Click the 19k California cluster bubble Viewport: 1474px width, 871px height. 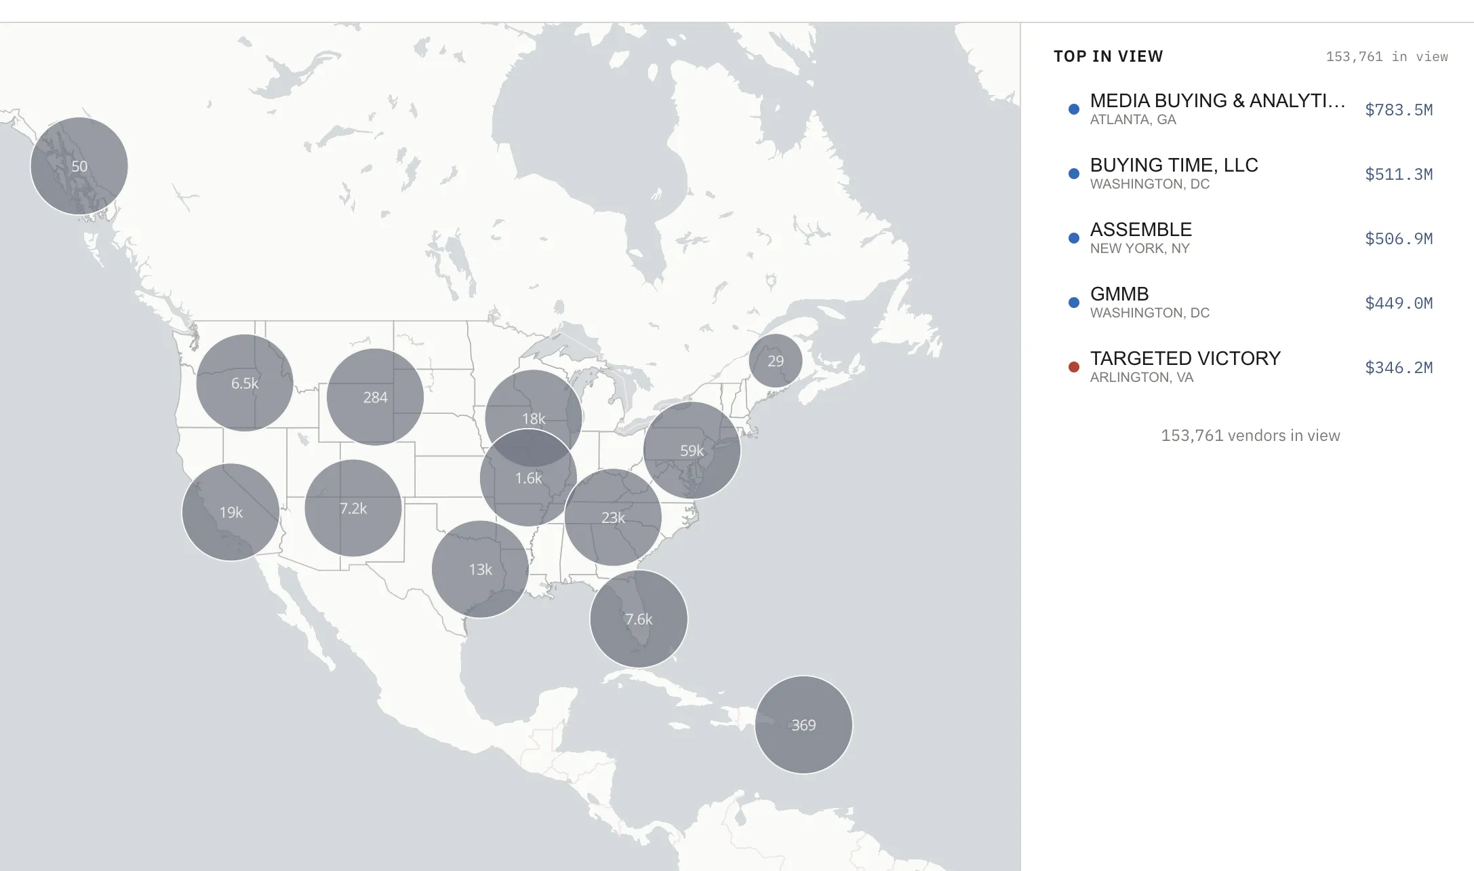click(x=231, y=513)
